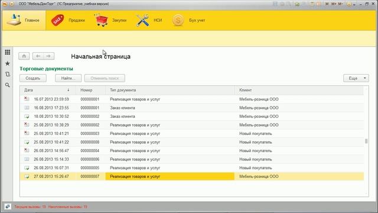The height and width of the screenshot is (213, 378).
Task: Click the gold coin Бух учет icon
Action: [178, 20]
